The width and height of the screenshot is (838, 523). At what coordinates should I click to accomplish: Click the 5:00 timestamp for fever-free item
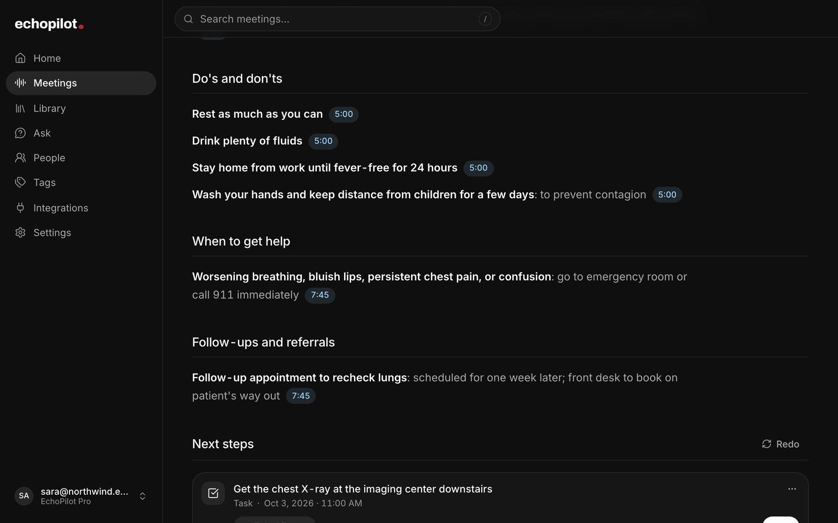tap(478, 168)
